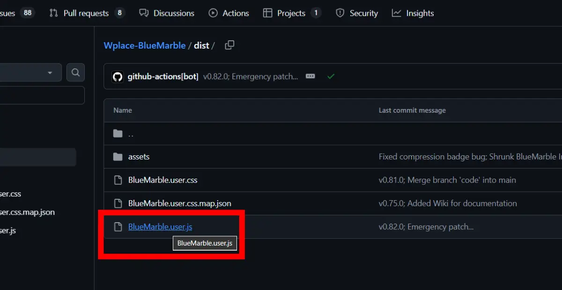Open the BlueMarble.user.js file link
562x290 pixels.
160,227
